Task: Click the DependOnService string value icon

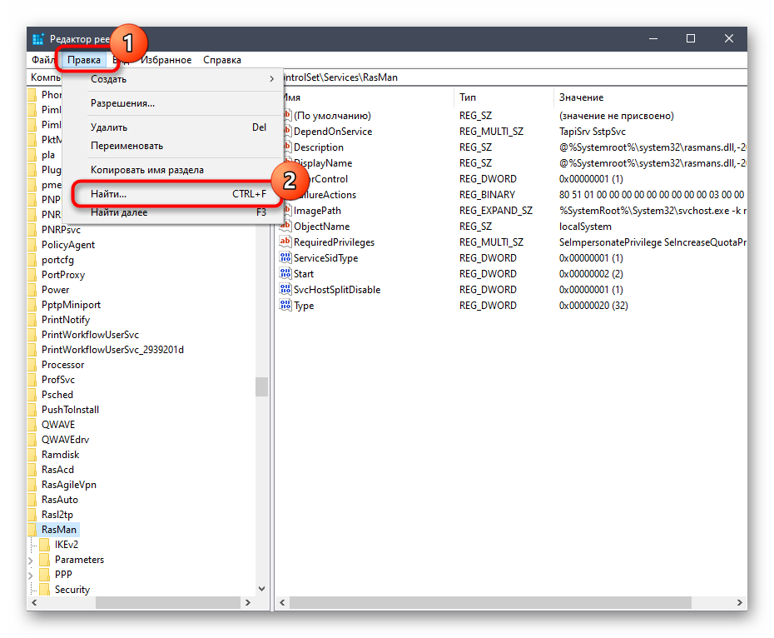Action: (x=287, y=132)
